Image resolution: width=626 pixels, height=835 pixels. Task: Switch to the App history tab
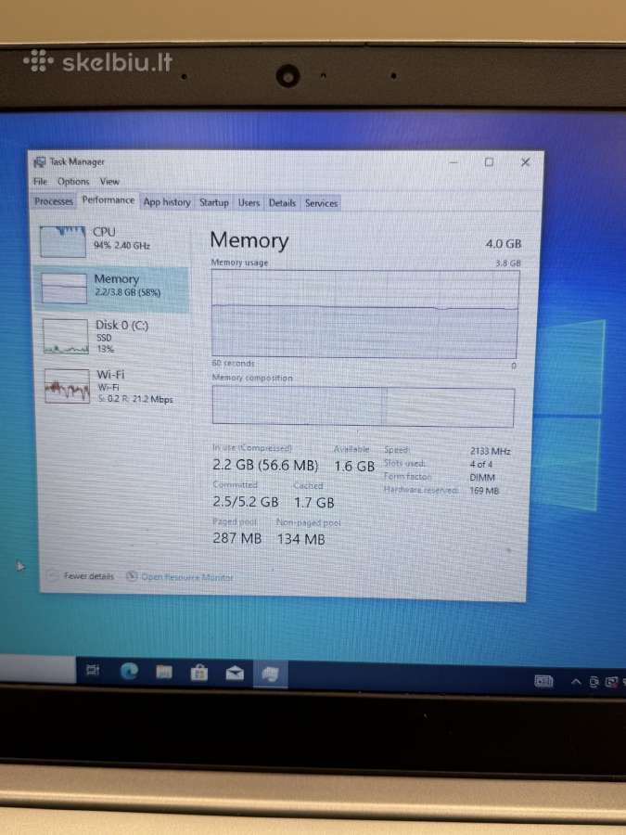(x=167, y=202)
